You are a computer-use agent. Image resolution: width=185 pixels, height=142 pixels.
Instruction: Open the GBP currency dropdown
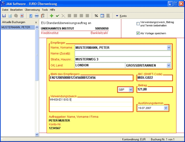click(x=131, y=90)
